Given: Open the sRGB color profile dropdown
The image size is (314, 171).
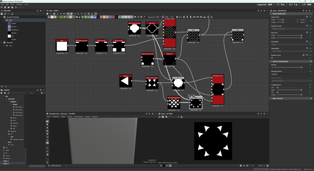Looking at the screenshot, I should click(58, 165).
